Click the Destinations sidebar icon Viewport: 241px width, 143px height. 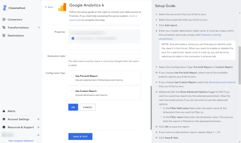(x=4, y=35)
